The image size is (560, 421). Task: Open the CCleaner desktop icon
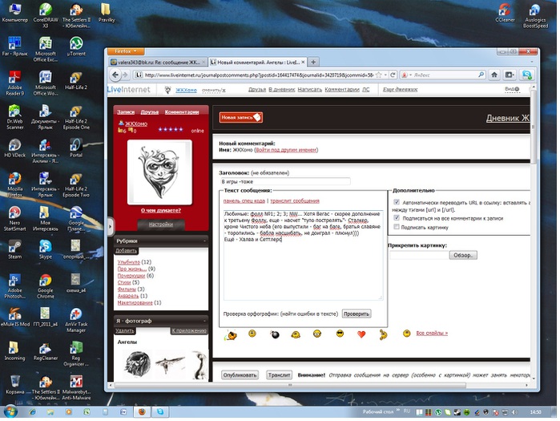click(x=505, y=13)
